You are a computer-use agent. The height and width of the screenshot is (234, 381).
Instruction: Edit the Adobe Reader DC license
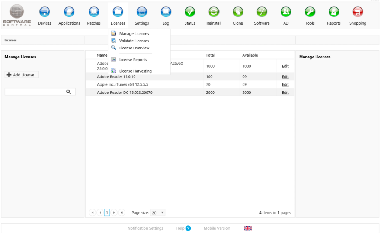click(285, 92)
